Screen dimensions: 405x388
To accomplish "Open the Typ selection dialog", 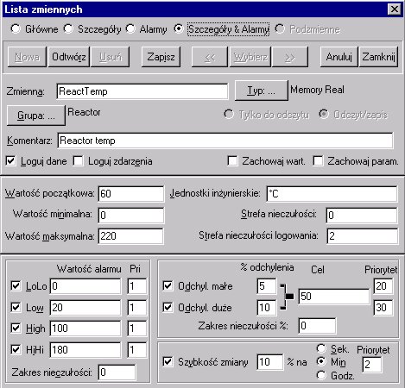I will click(x=261, y=91).
